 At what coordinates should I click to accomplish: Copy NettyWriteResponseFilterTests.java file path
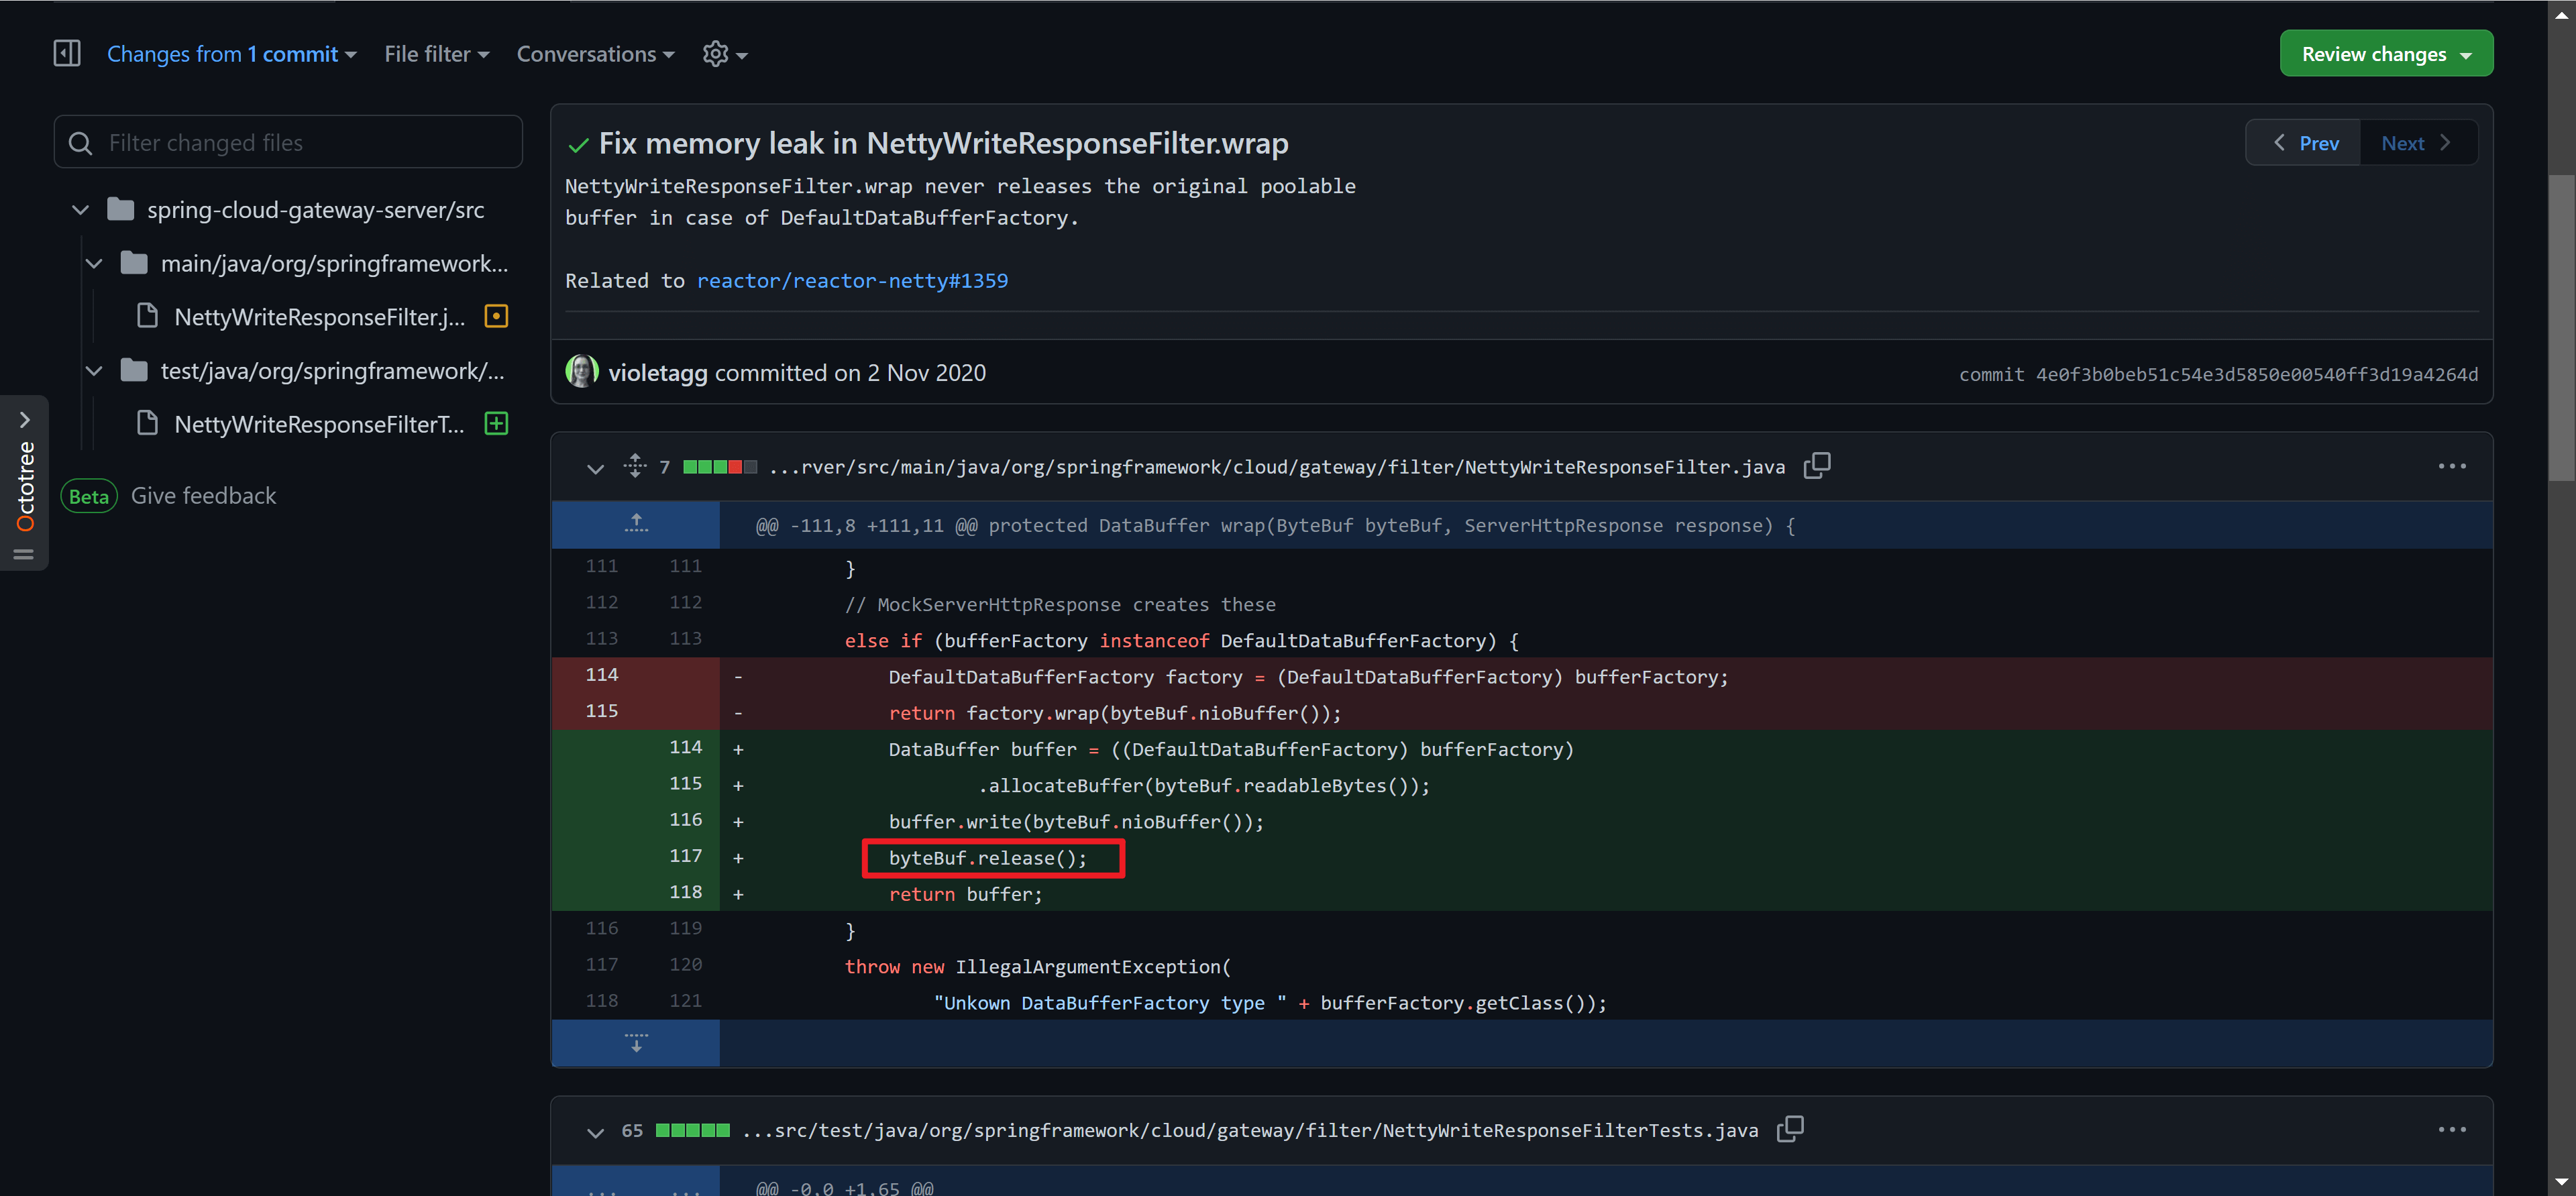coord(1789,1130)
